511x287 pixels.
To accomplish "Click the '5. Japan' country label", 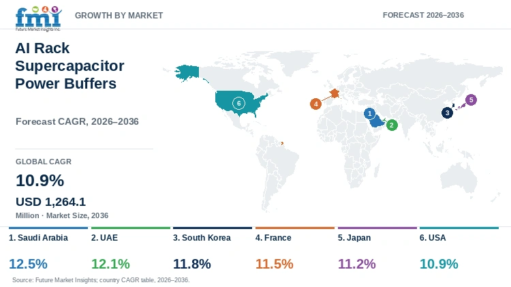I will tap(354, 238).
